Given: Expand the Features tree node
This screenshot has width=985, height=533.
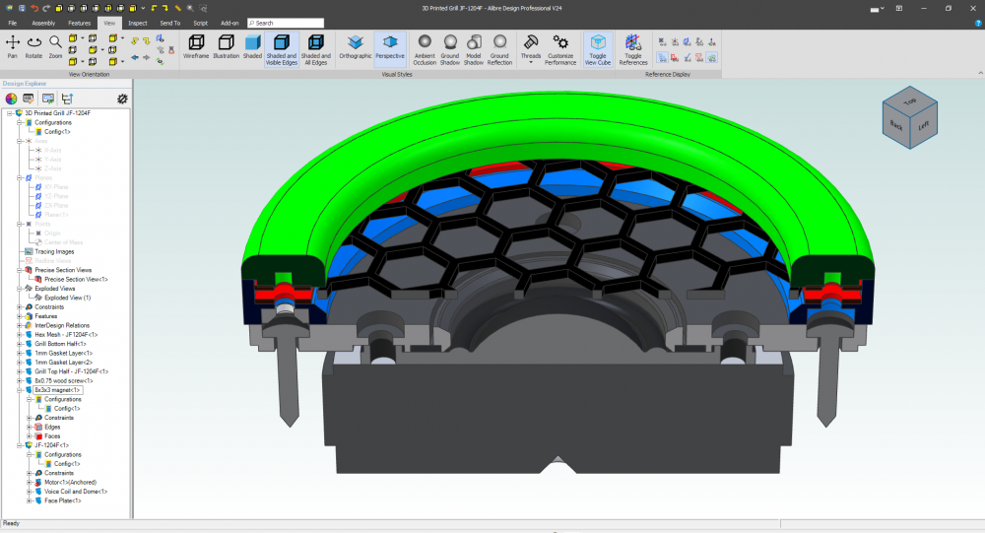Looking at the screenshot, I should click(20, 316).
